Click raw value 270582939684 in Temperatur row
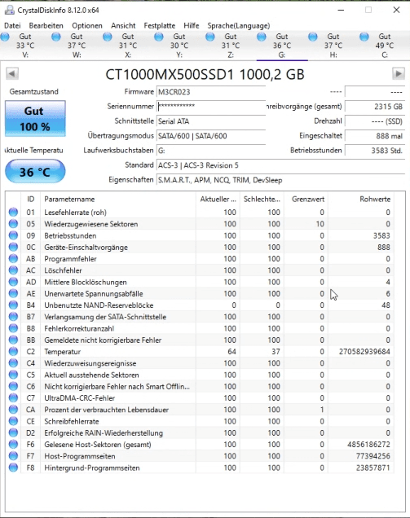This screenshot has width=410, height=518. 364,352
